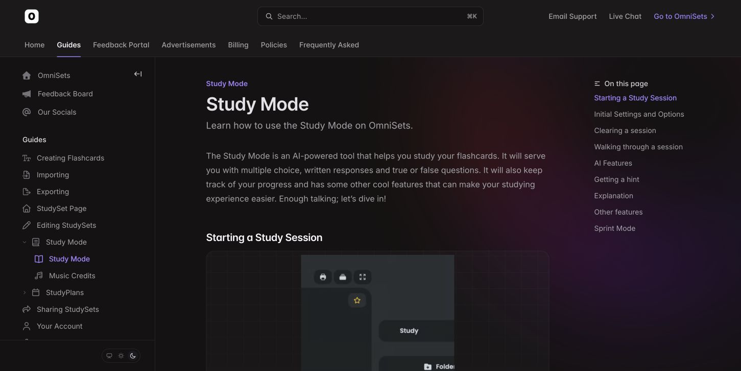The width and height of the screenshot is (741, 371).
Task: Jump to Initial Settings and Options
Action: pyautogui.click(x=639, y=114)
